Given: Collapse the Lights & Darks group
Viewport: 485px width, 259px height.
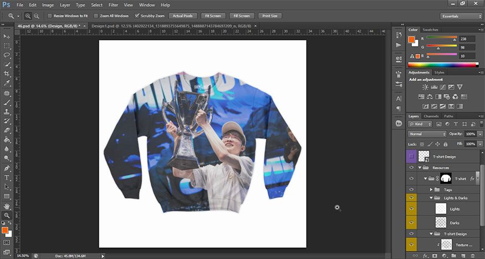Looking at the screenshot, I should [x=431, y=198].
